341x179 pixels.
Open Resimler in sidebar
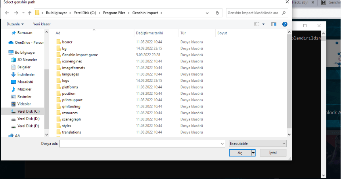(x=21, y=96)
